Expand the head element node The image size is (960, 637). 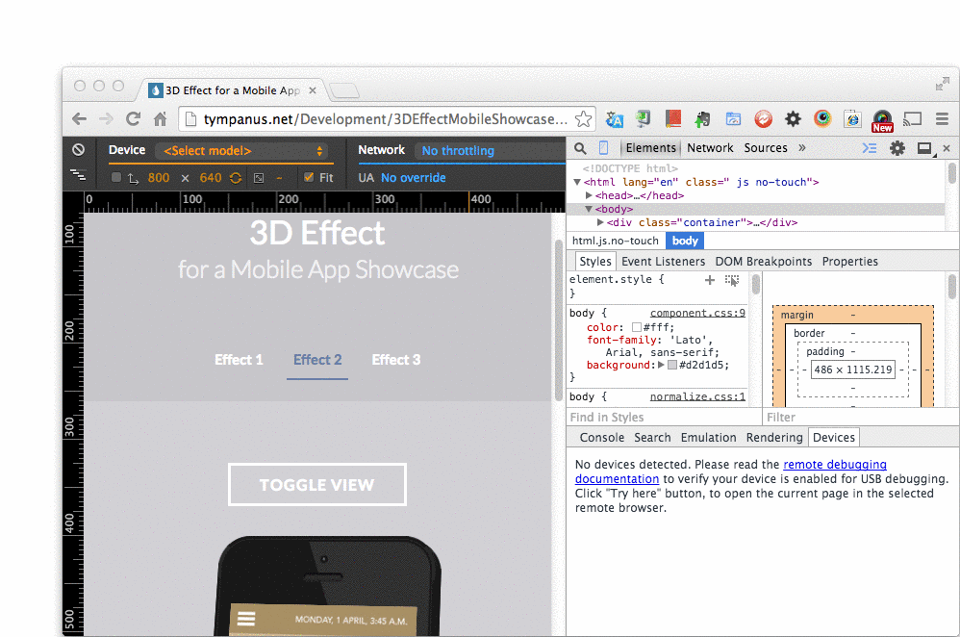tap(589, 195)
